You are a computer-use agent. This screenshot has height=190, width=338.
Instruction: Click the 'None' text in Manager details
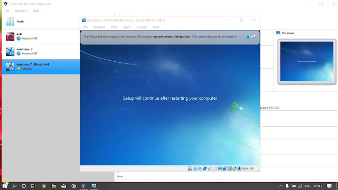120,176
